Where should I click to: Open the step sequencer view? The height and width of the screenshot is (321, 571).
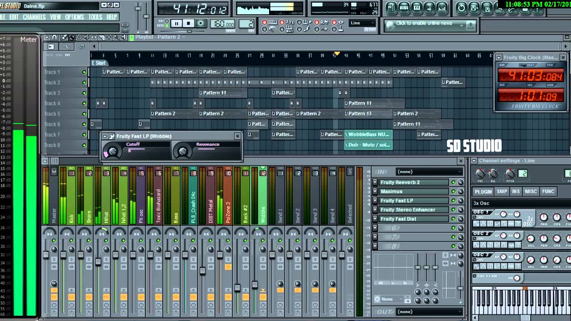click(404, 8)
